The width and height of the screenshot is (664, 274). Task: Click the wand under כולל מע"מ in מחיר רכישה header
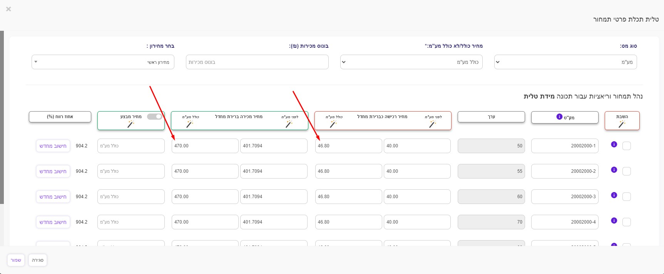333,124
